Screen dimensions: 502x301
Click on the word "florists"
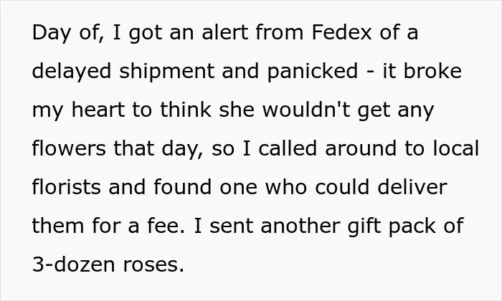66,187
